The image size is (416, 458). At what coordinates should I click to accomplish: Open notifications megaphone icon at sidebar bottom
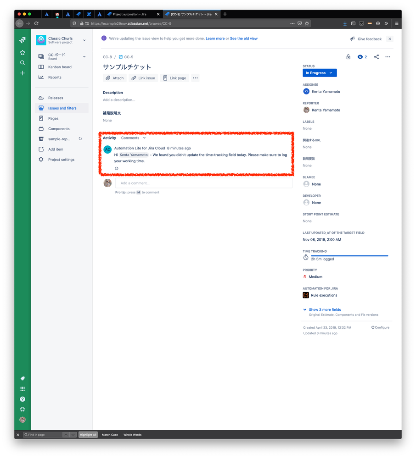(x=22, y=379)
